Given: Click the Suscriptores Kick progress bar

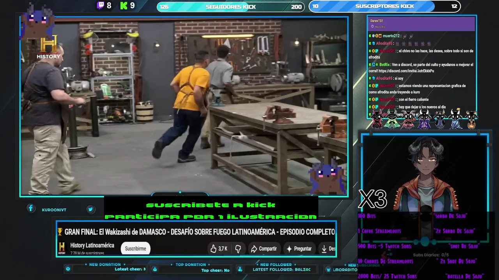Looking at the screenshot, I should pos(384,6).
